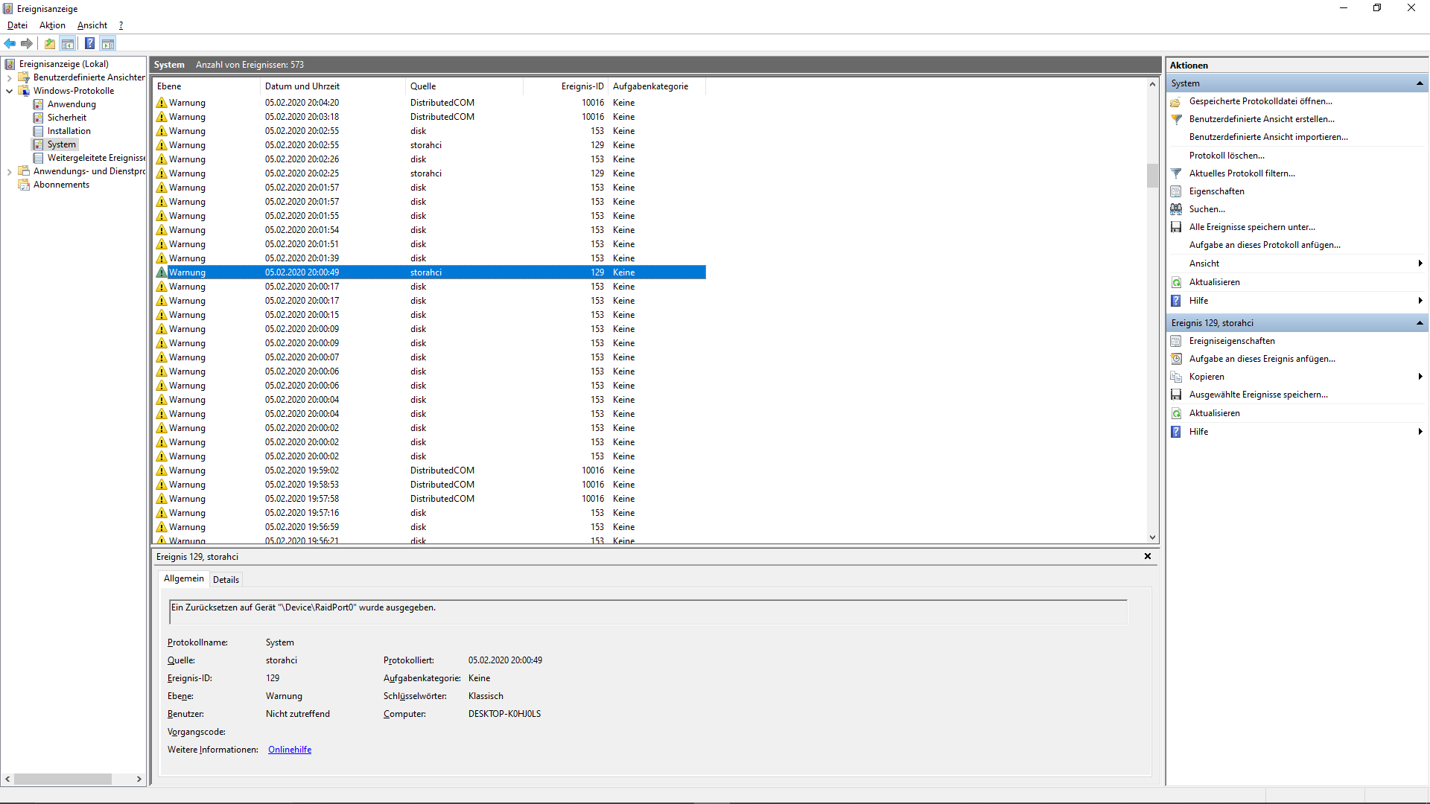The image size is (1430, 804).
Task: Close the Ereignis 129 preview pane
Action: [x=1148, y=556]
